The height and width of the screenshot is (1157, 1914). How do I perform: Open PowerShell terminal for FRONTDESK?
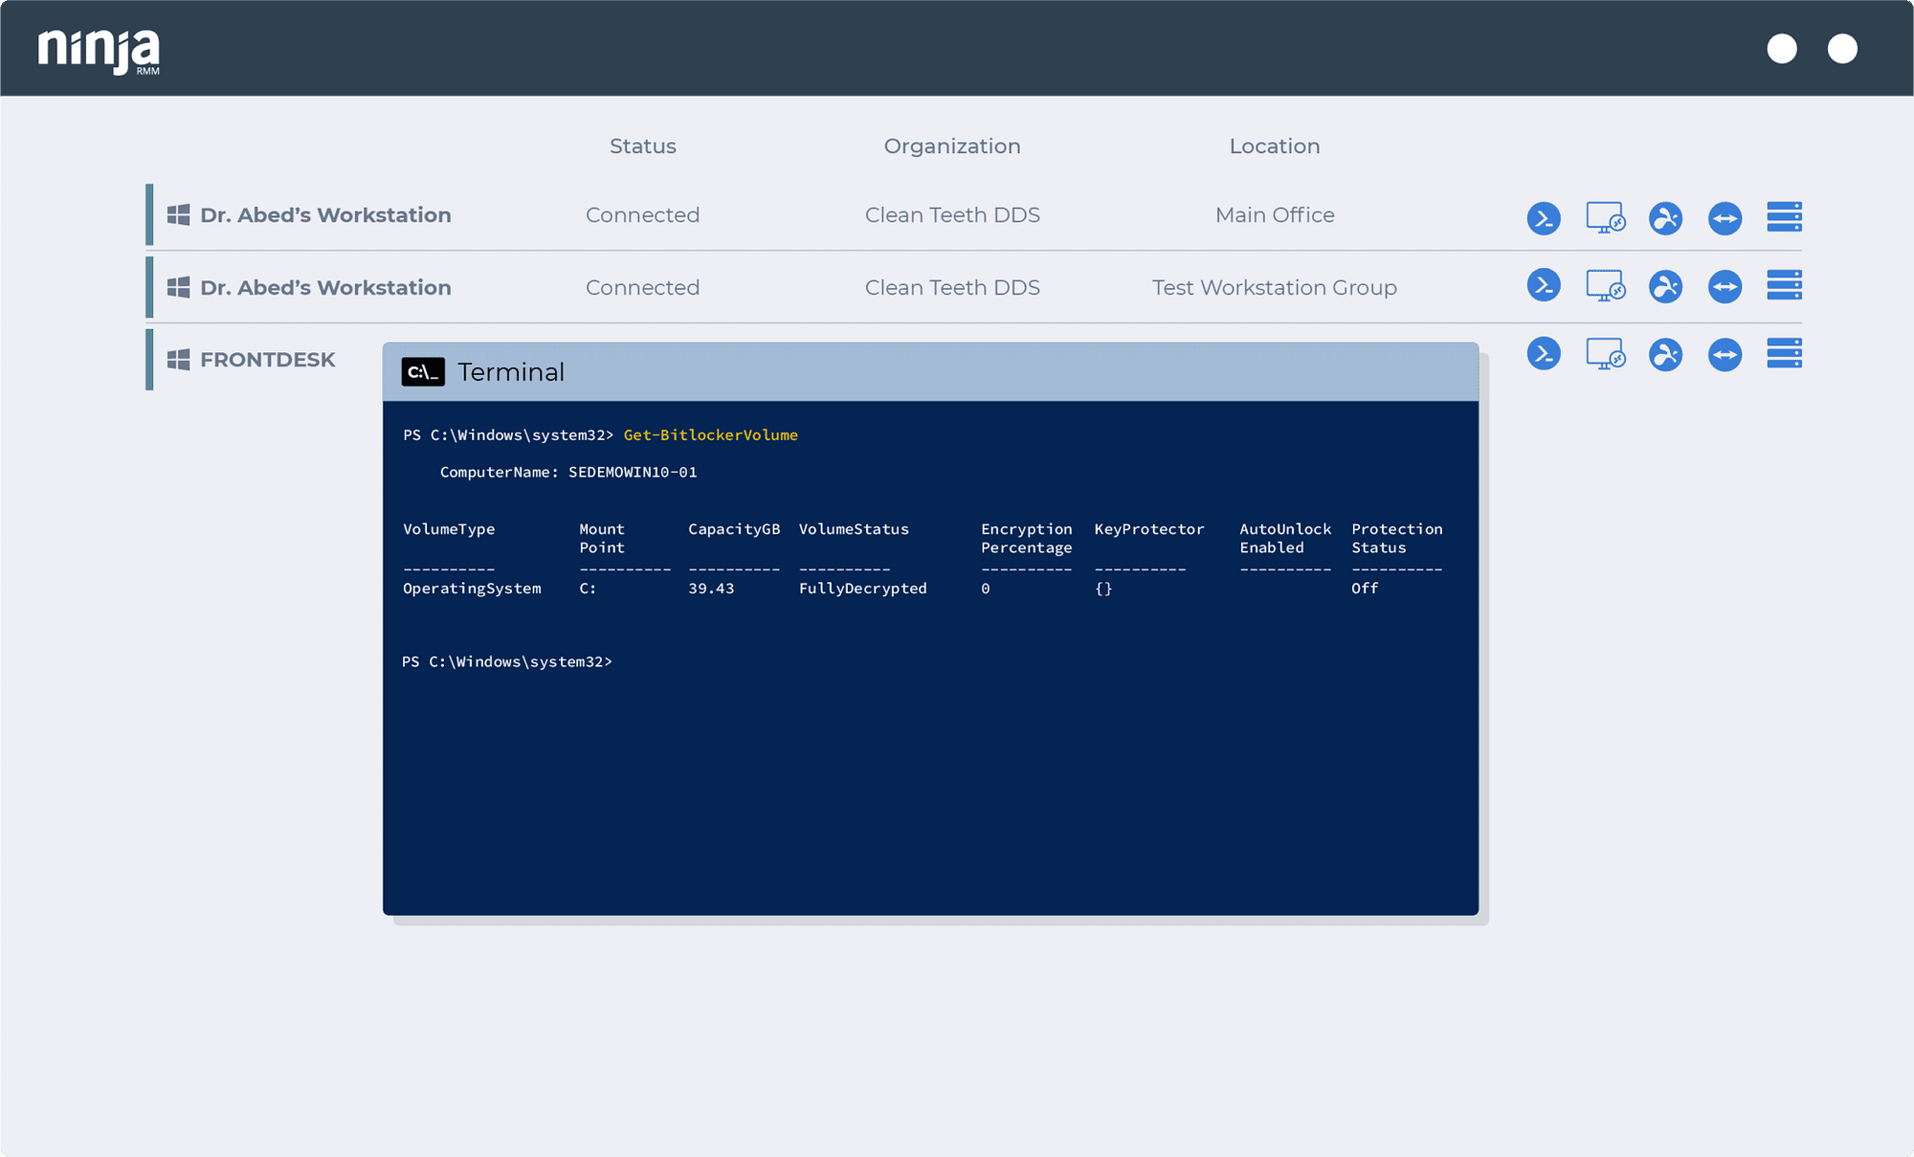(1544, 354)
